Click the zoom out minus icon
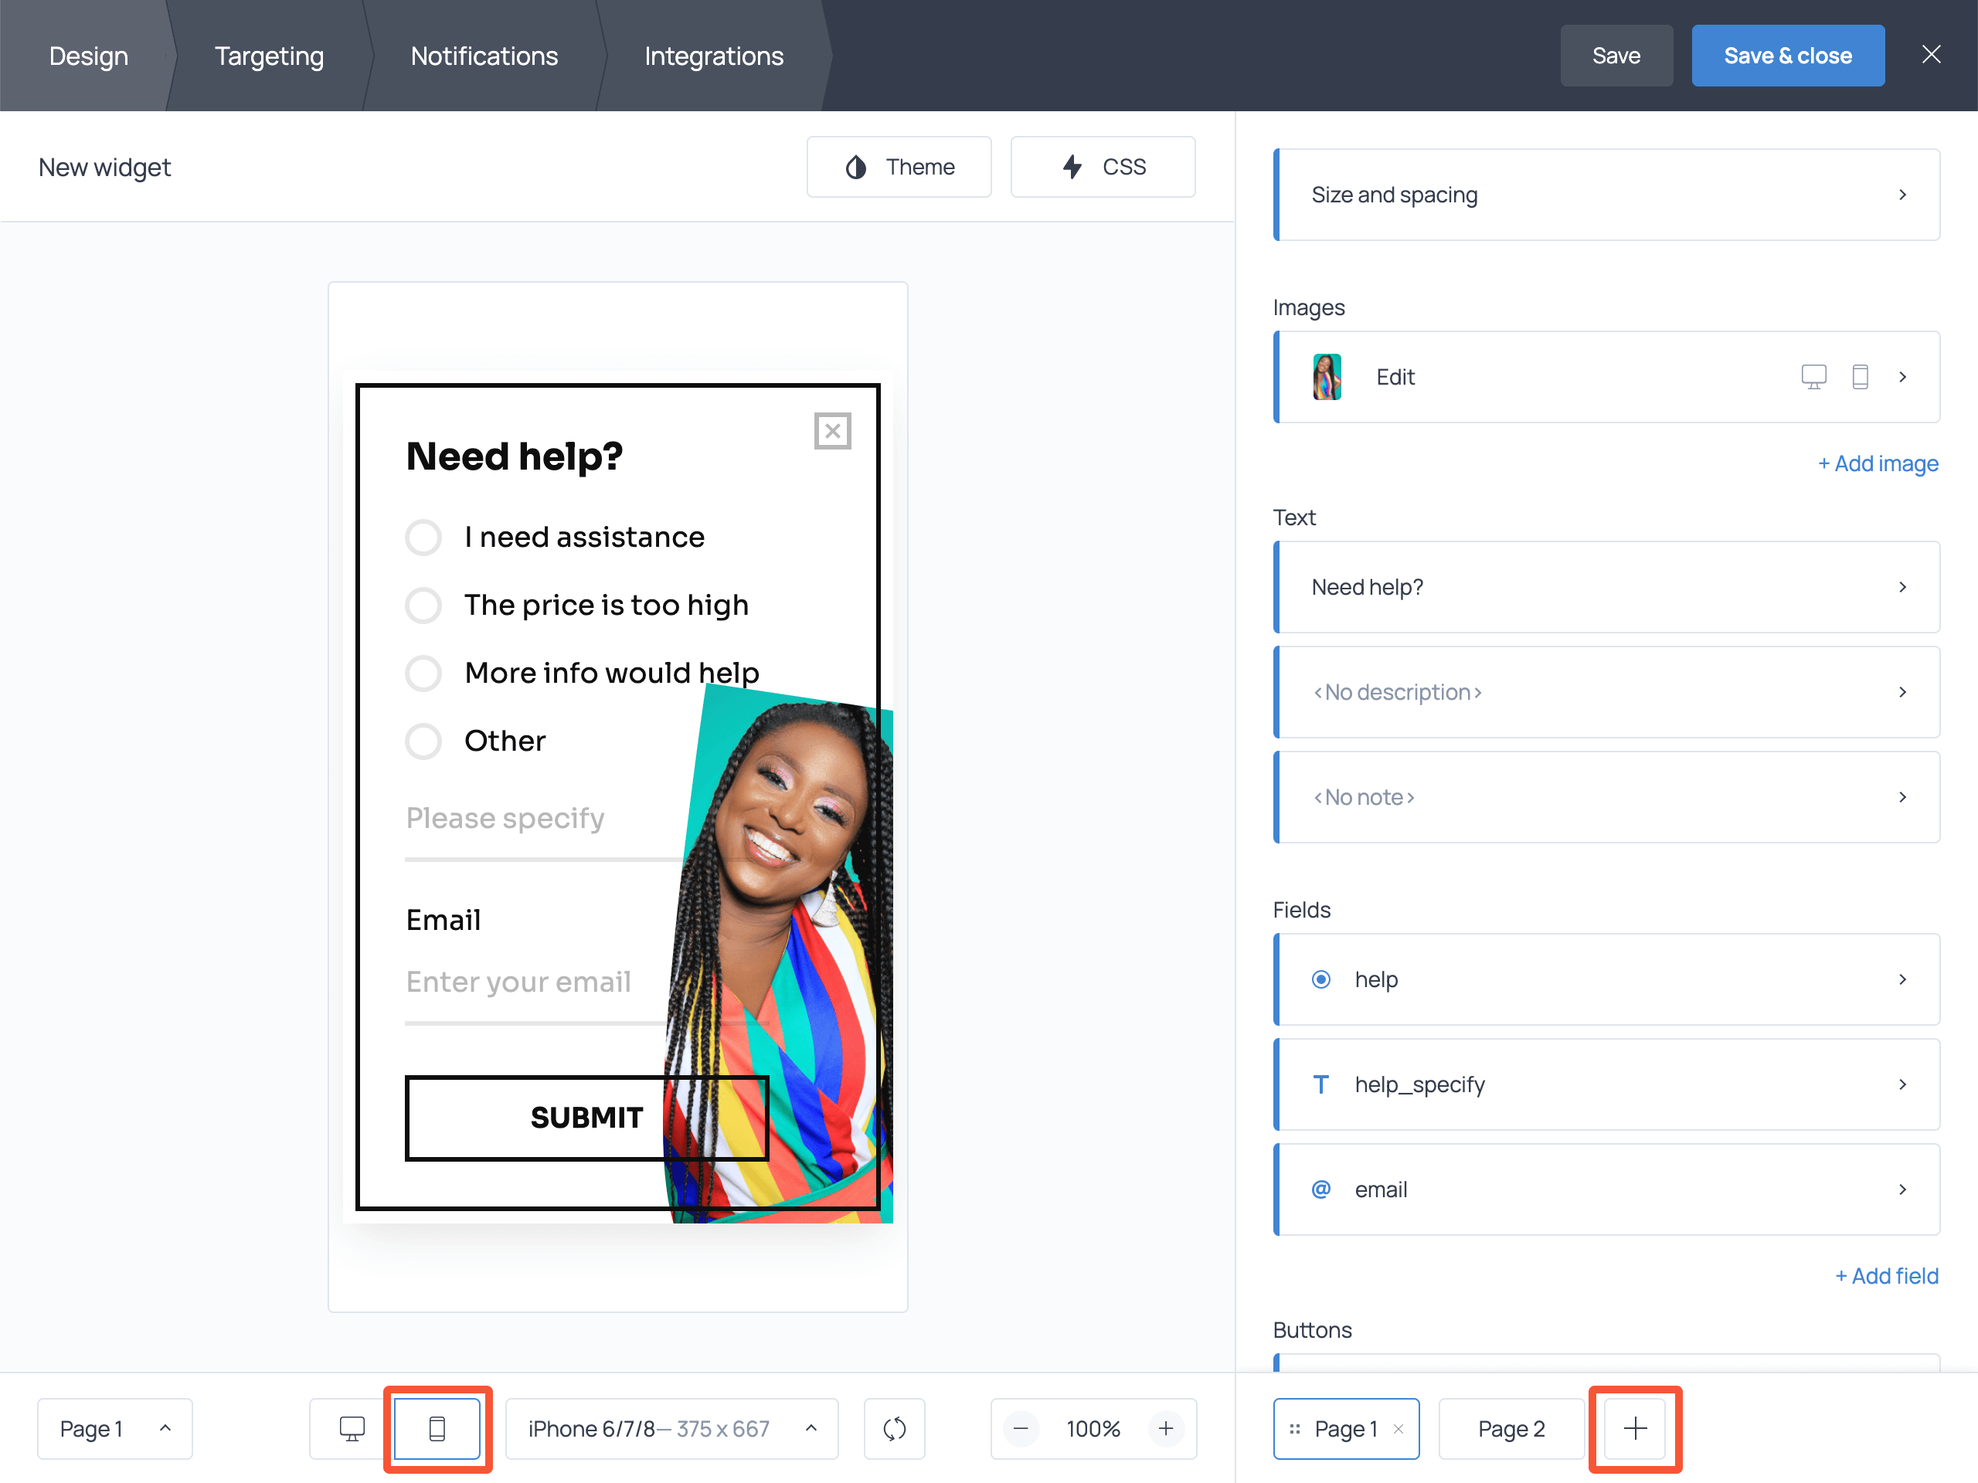1978x1483 pixels. 1021,1427
